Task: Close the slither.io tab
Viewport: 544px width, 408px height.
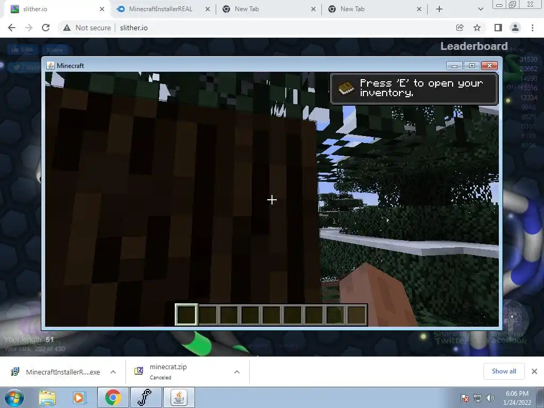Action: tap(102, 9)
